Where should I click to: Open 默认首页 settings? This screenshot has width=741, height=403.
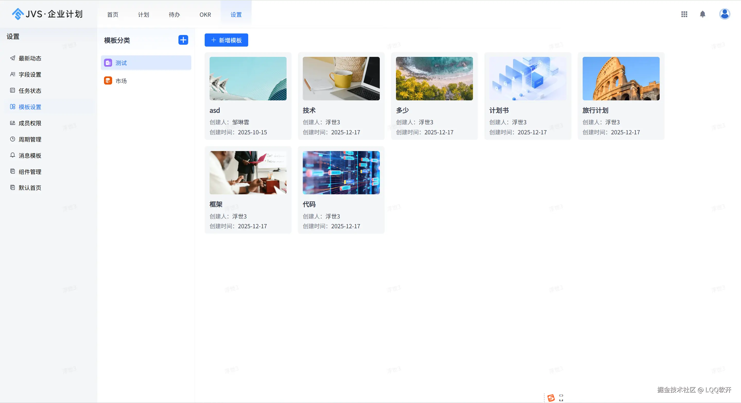click(30, 188)
